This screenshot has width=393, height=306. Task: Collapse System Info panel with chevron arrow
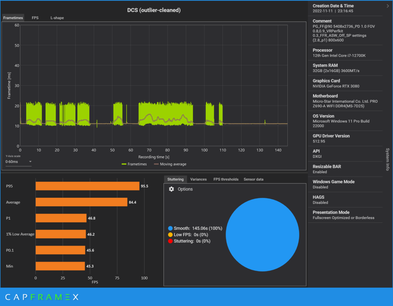pos(387,6)
